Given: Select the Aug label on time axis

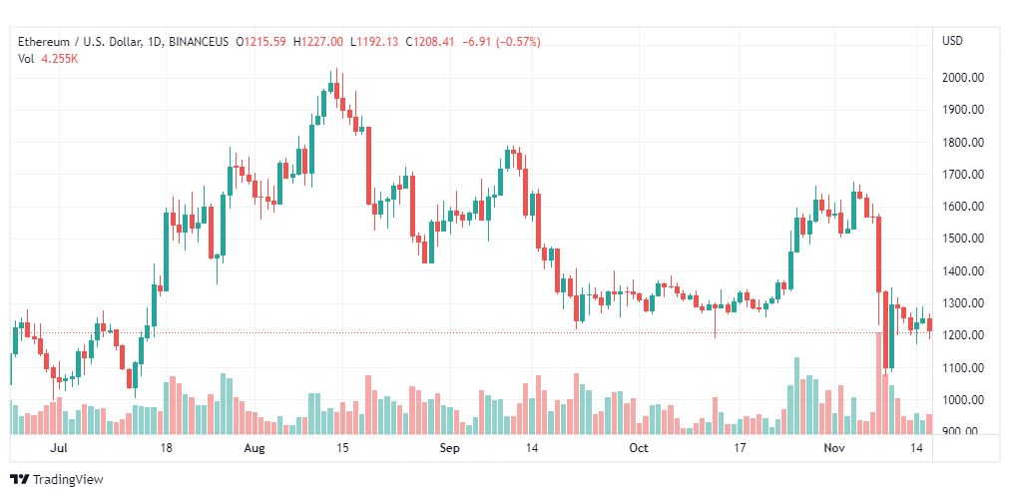Looking at the screenshot, I should click(254, 448).
